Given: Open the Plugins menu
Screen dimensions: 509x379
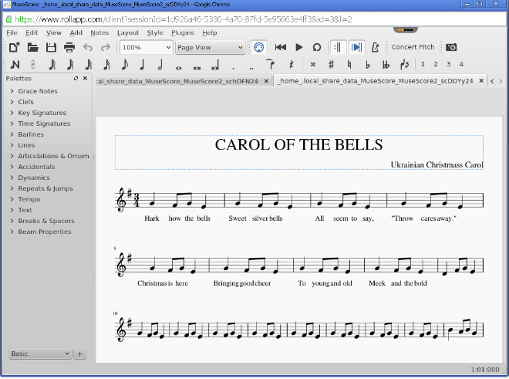Looking at the screenshot, I should 183,33.
